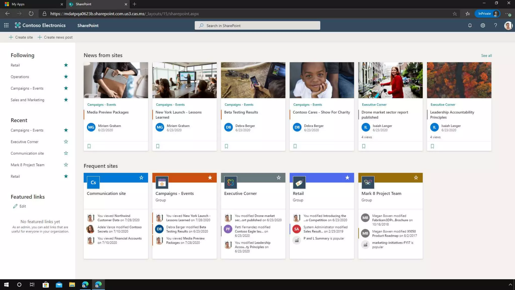
Task: Bookmark the Media Preview Packages news card
Action: [89, 146]
